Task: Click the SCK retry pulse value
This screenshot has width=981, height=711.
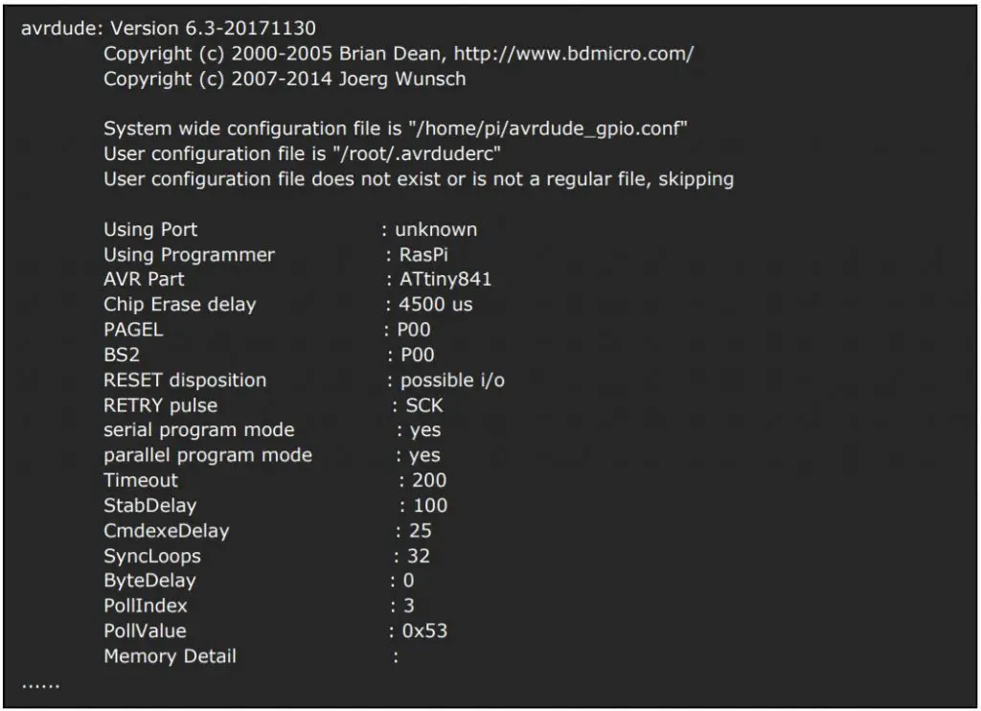Action: click(x=424, y=405)
